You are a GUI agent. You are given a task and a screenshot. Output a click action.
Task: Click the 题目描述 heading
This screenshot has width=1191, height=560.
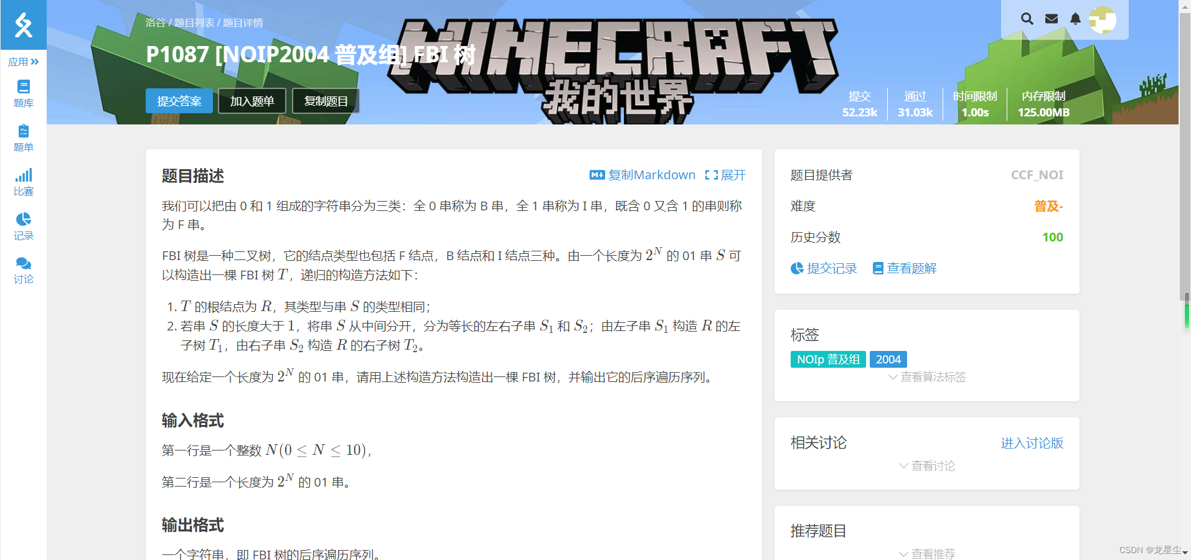[193, 176]
